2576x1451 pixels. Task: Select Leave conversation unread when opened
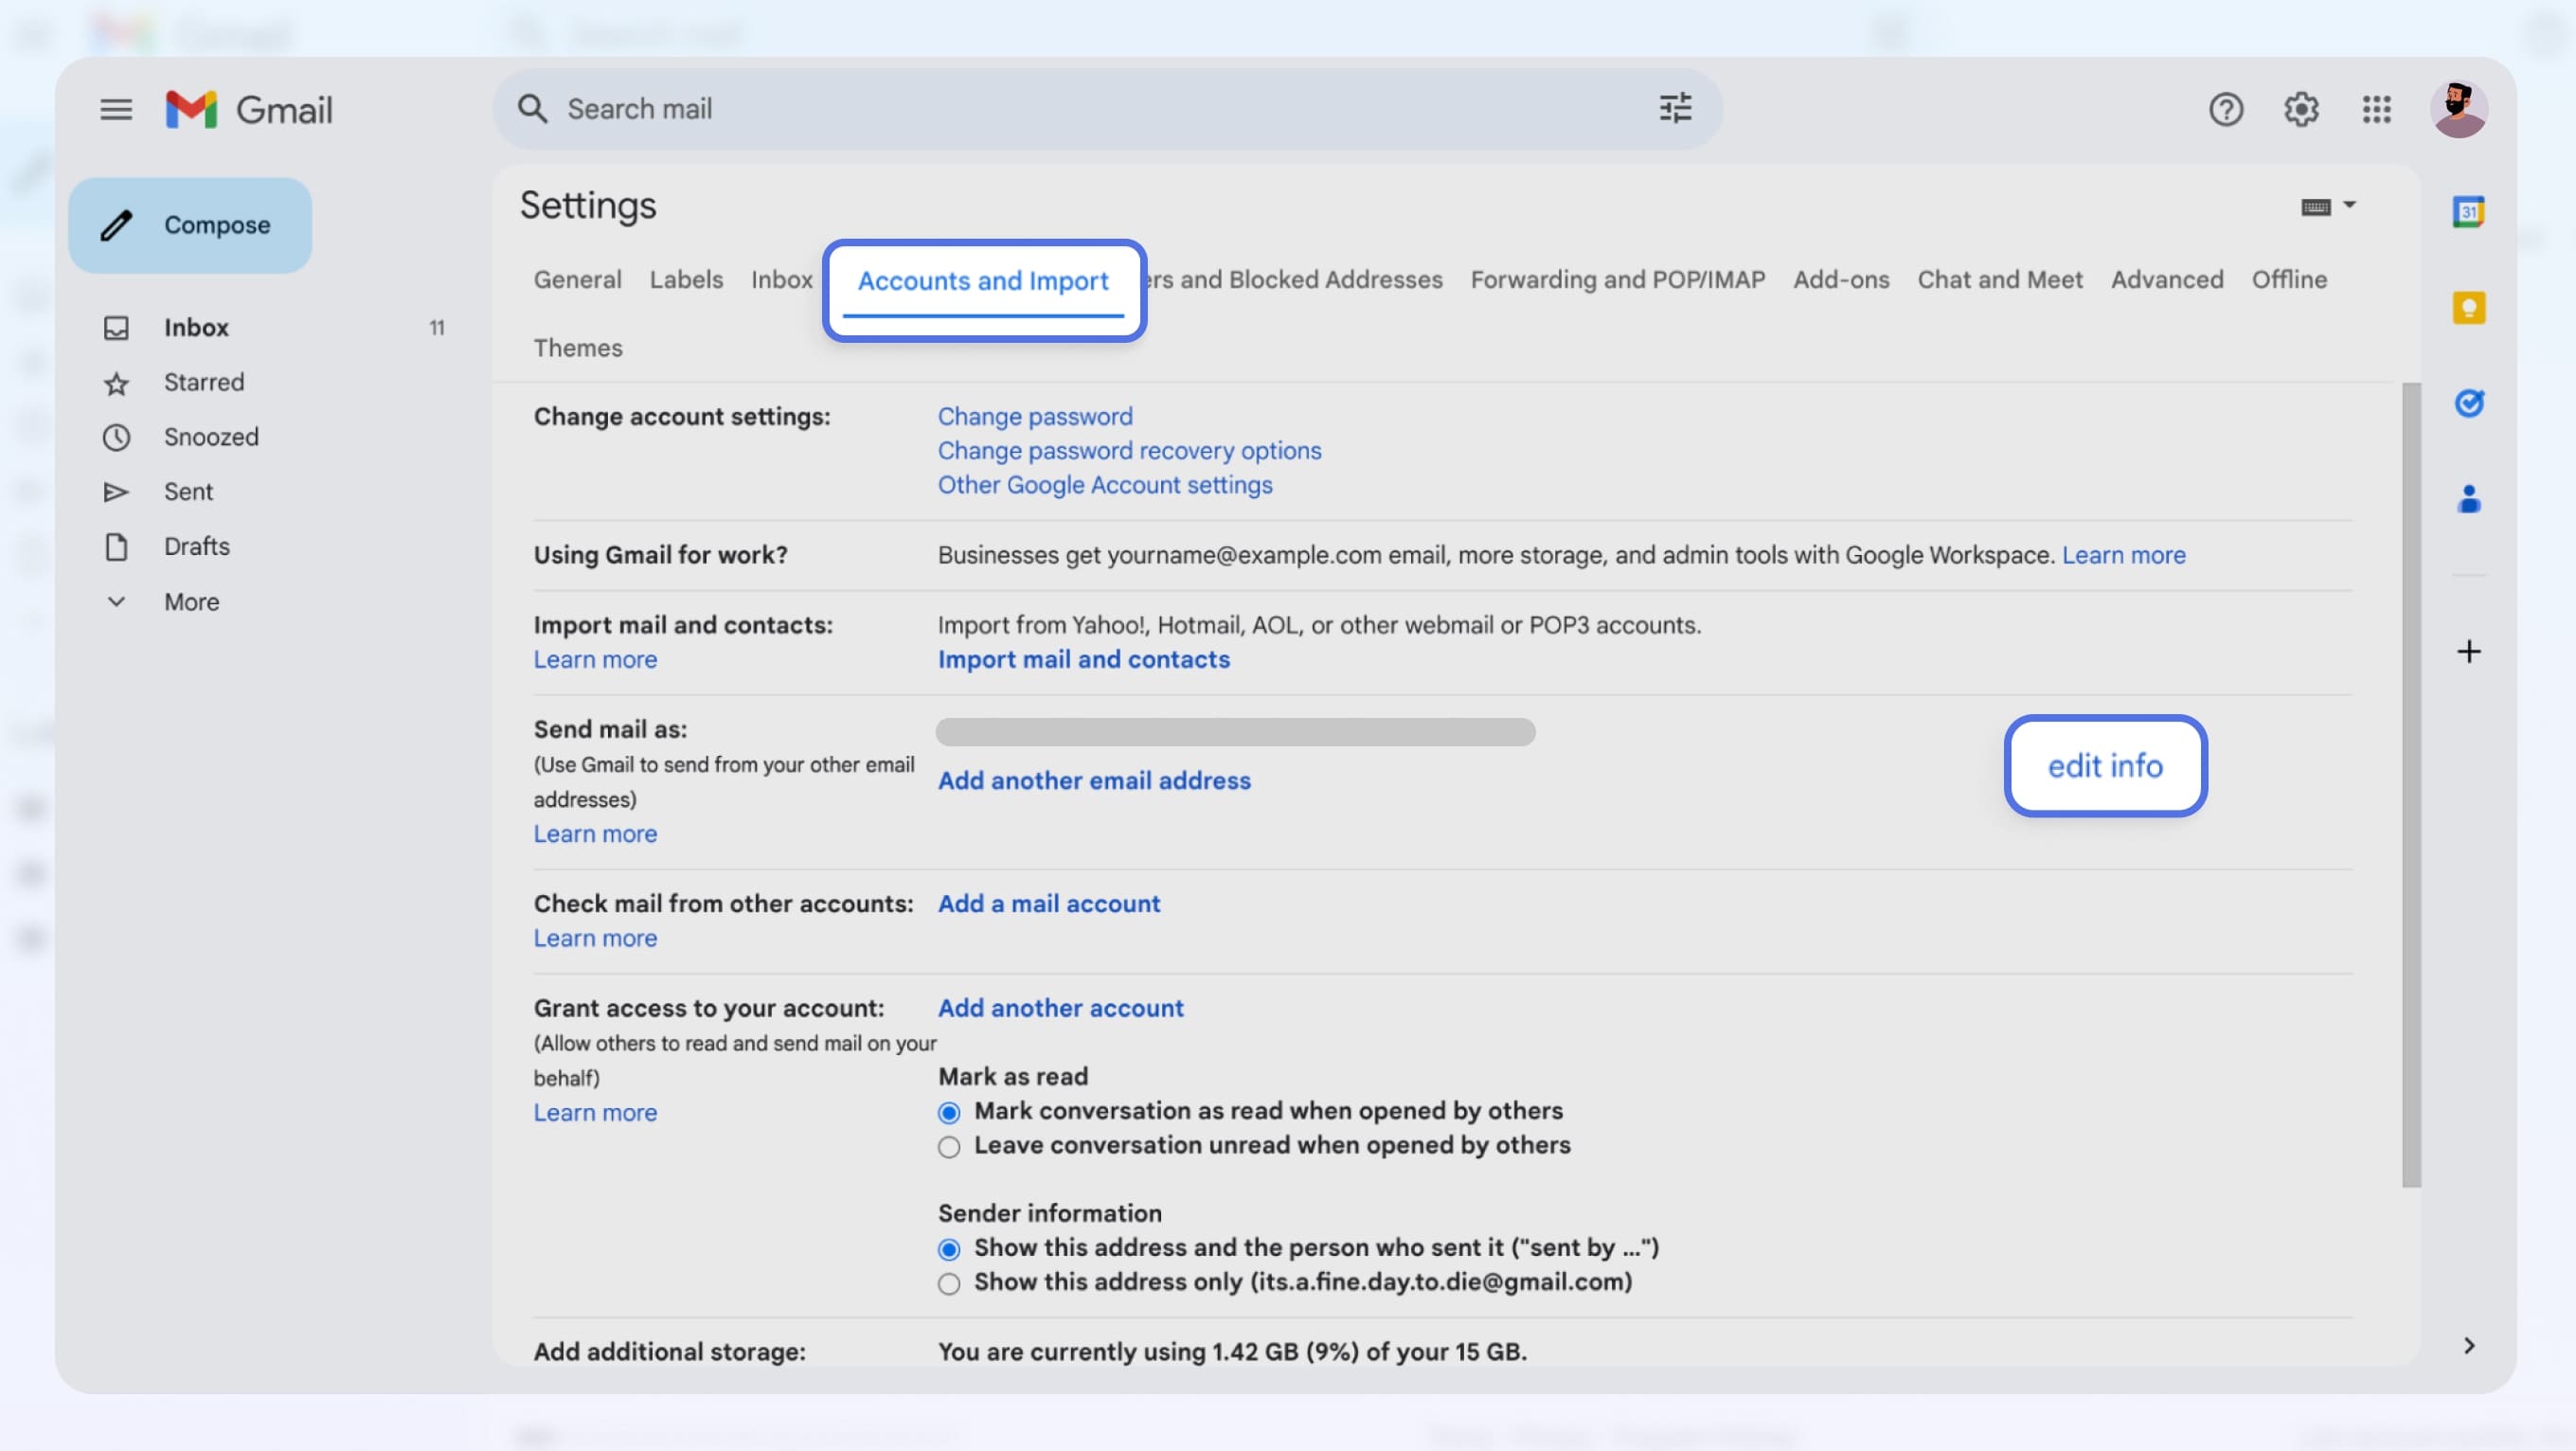(949, 1147)
